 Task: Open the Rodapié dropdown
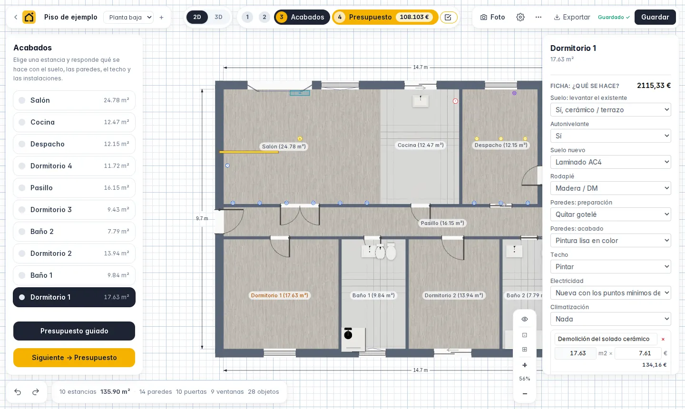(611, 188)
